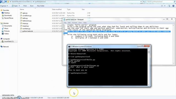
Task: Open Favorites star in navigation pane
Action: point(1,10)
